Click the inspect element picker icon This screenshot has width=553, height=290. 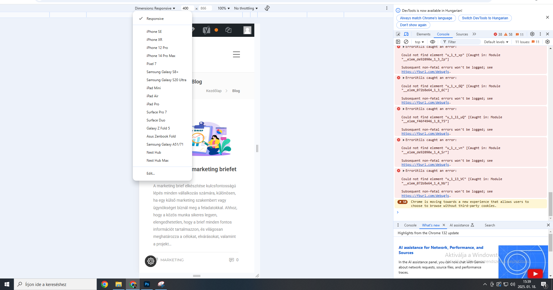(398, 34)
